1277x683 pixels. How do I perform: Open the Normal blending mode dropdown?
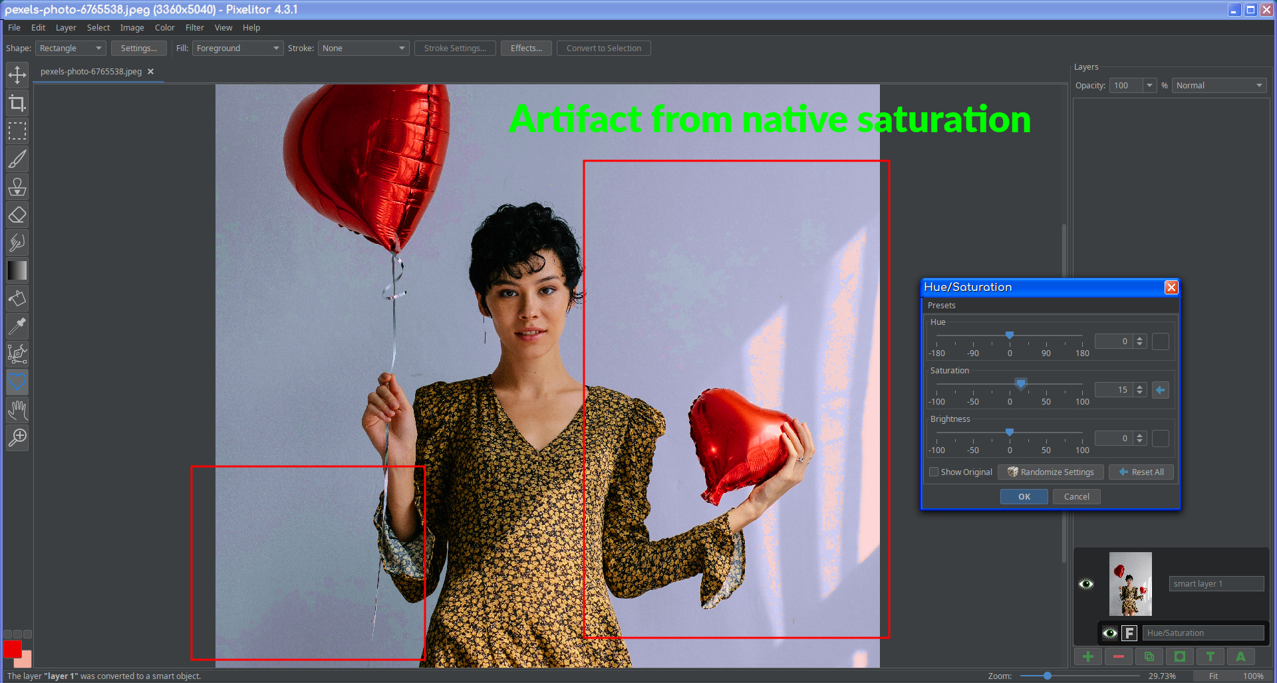pos(1218,86)
